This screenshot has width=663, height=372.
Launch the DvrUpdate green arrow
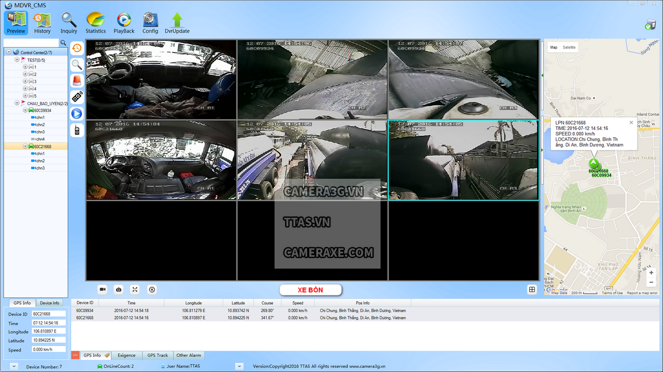pyautogui.click(x=177, y=23)
